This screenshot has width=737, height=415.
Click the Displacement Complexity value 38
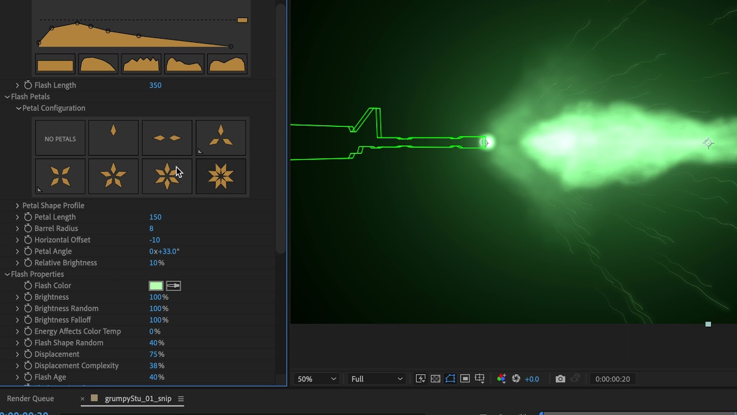[154, 365]
